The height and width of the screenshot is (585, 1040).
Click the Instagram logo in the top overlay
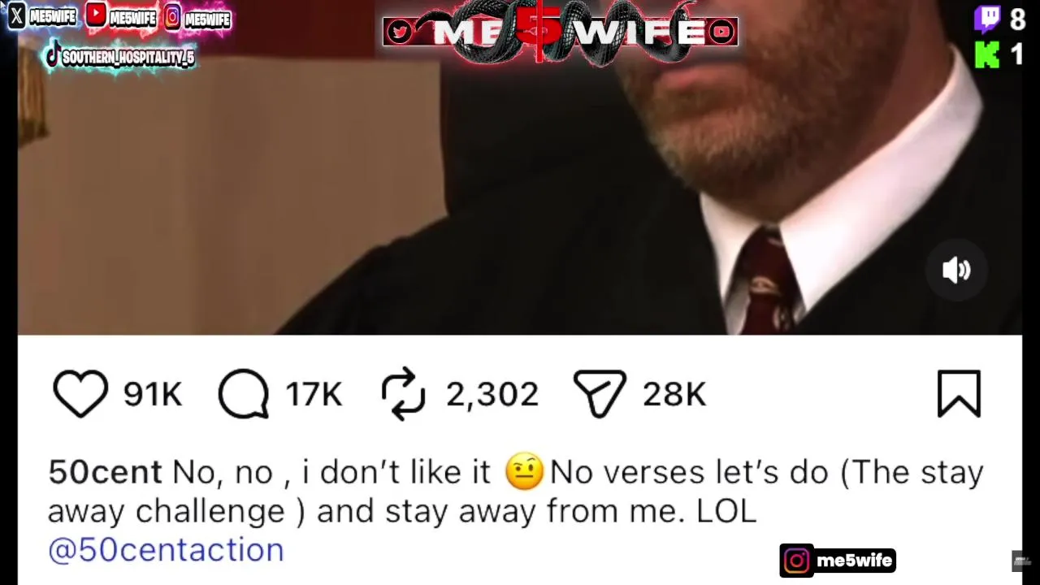tap(172, 17)
